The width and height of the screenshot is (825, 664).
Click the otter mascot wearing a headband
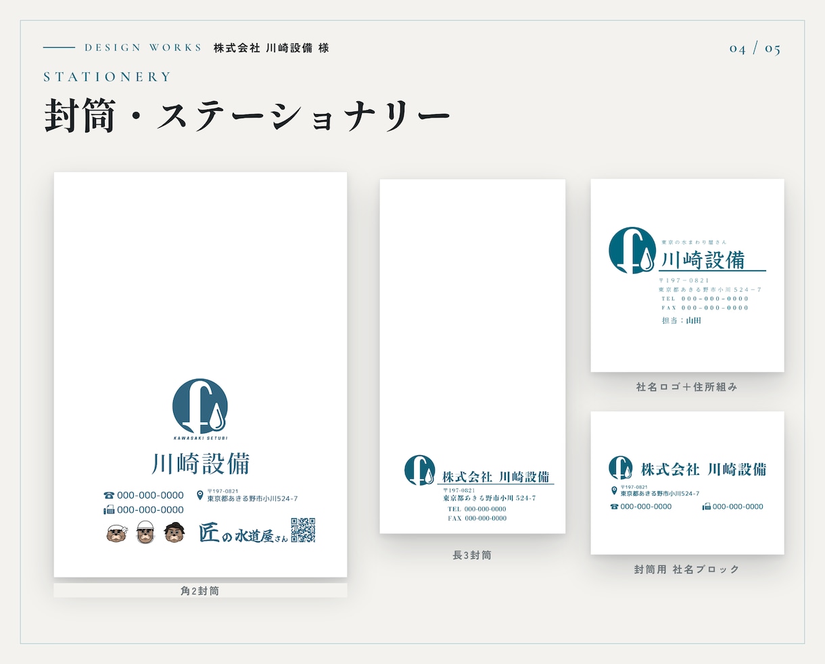(x=116, y=534)
